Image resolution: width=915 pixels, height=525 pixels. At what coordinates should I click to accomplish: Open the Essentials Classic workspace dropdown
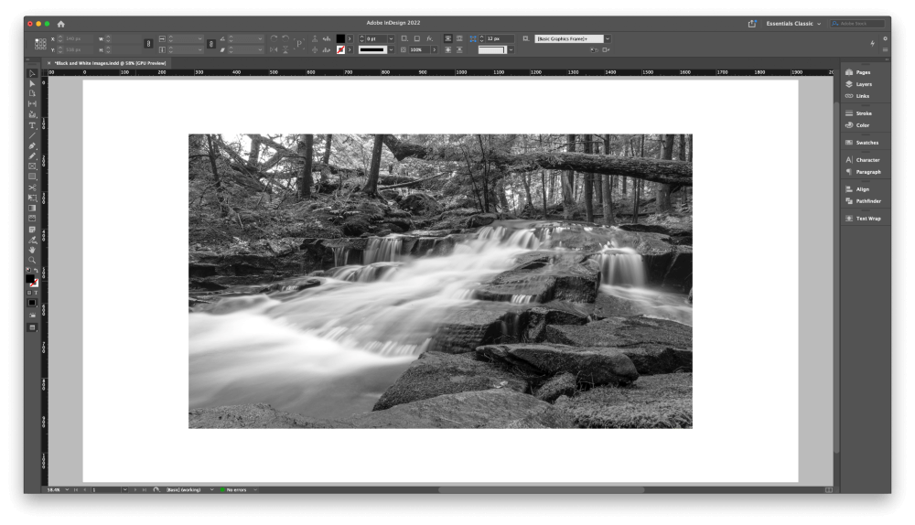[x=793, y=24]
